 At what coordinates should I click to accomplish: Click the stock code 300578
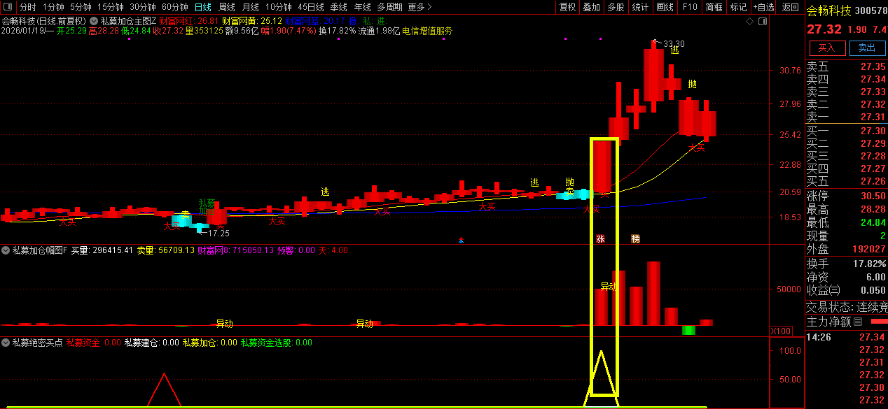click(871, 10)
